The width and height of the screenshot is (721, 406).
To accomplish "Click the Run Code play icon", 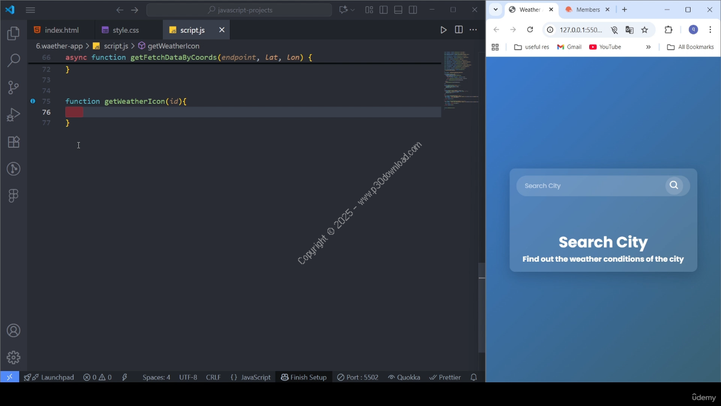I will tap(443, 30).
